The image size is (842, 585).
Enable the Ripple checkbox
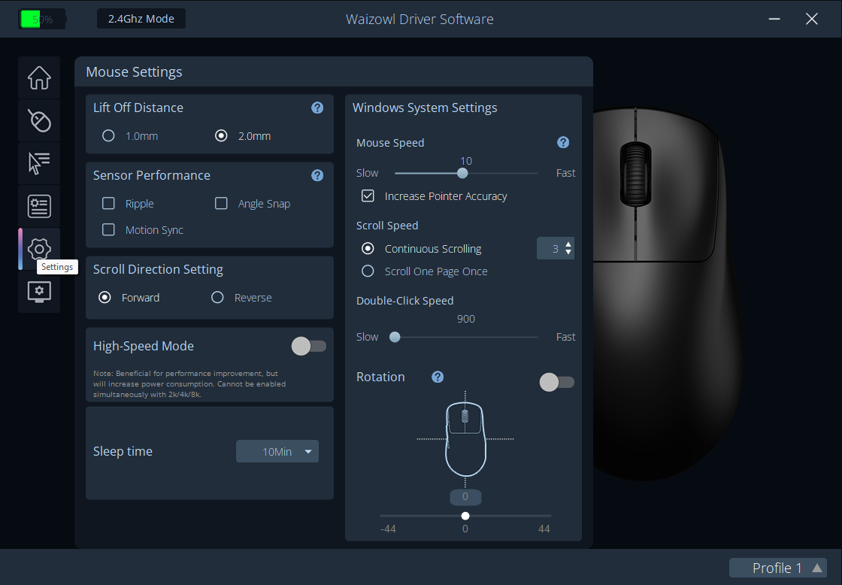tap(108, 203)
